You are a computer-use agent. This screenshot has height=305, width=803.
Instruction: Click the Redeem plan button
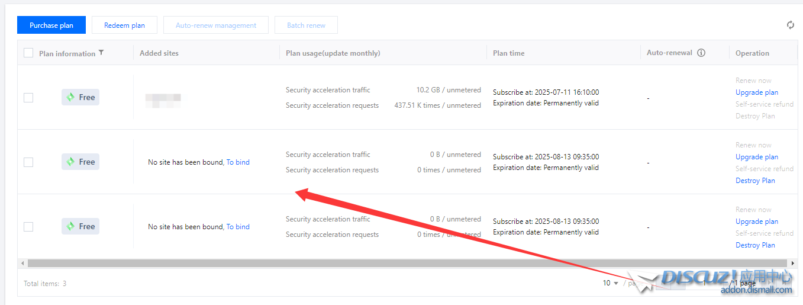tap(124, 25)
